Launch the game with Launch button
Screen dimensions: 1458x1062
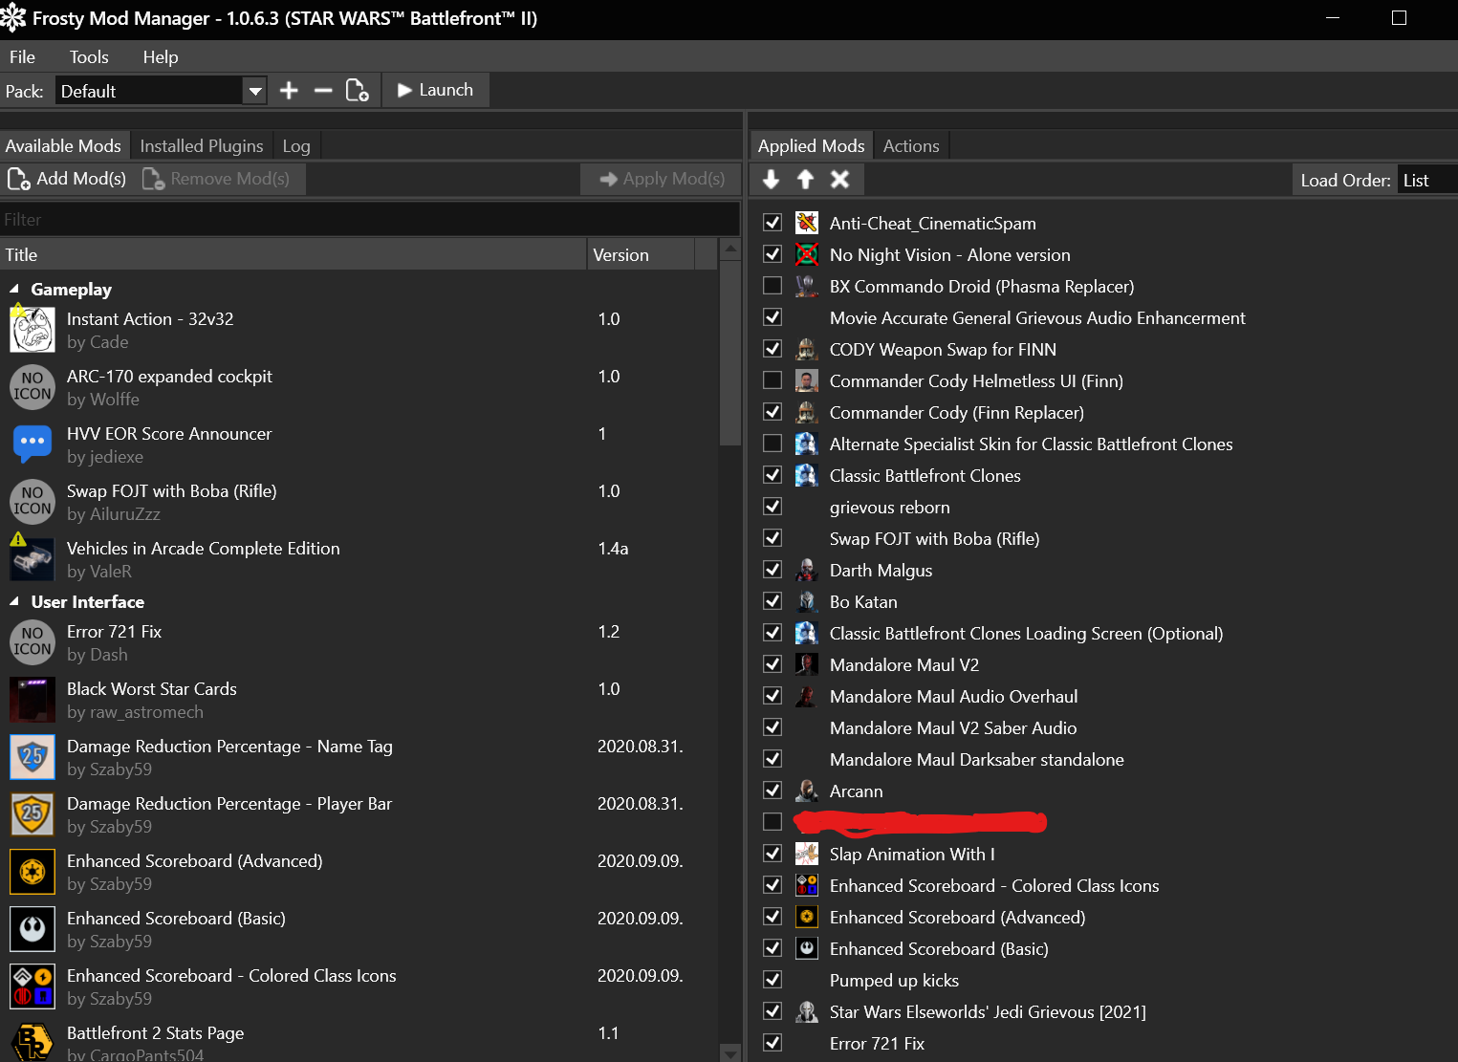[x=435, y=90]
